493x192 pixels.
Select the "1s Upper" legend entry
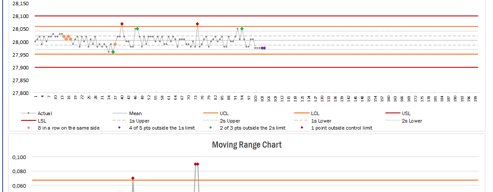[138, 120]
